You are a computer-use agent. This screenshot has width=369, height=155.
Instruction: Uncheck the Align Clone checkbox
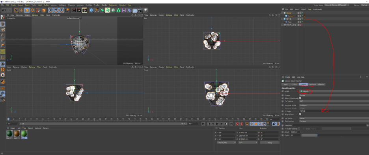coord(300,114)
